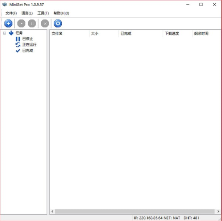Viewport: 222px width, 221px height.
Task: Click the blue add new task button
Action: pyautogui.click(x=8, y=24)
